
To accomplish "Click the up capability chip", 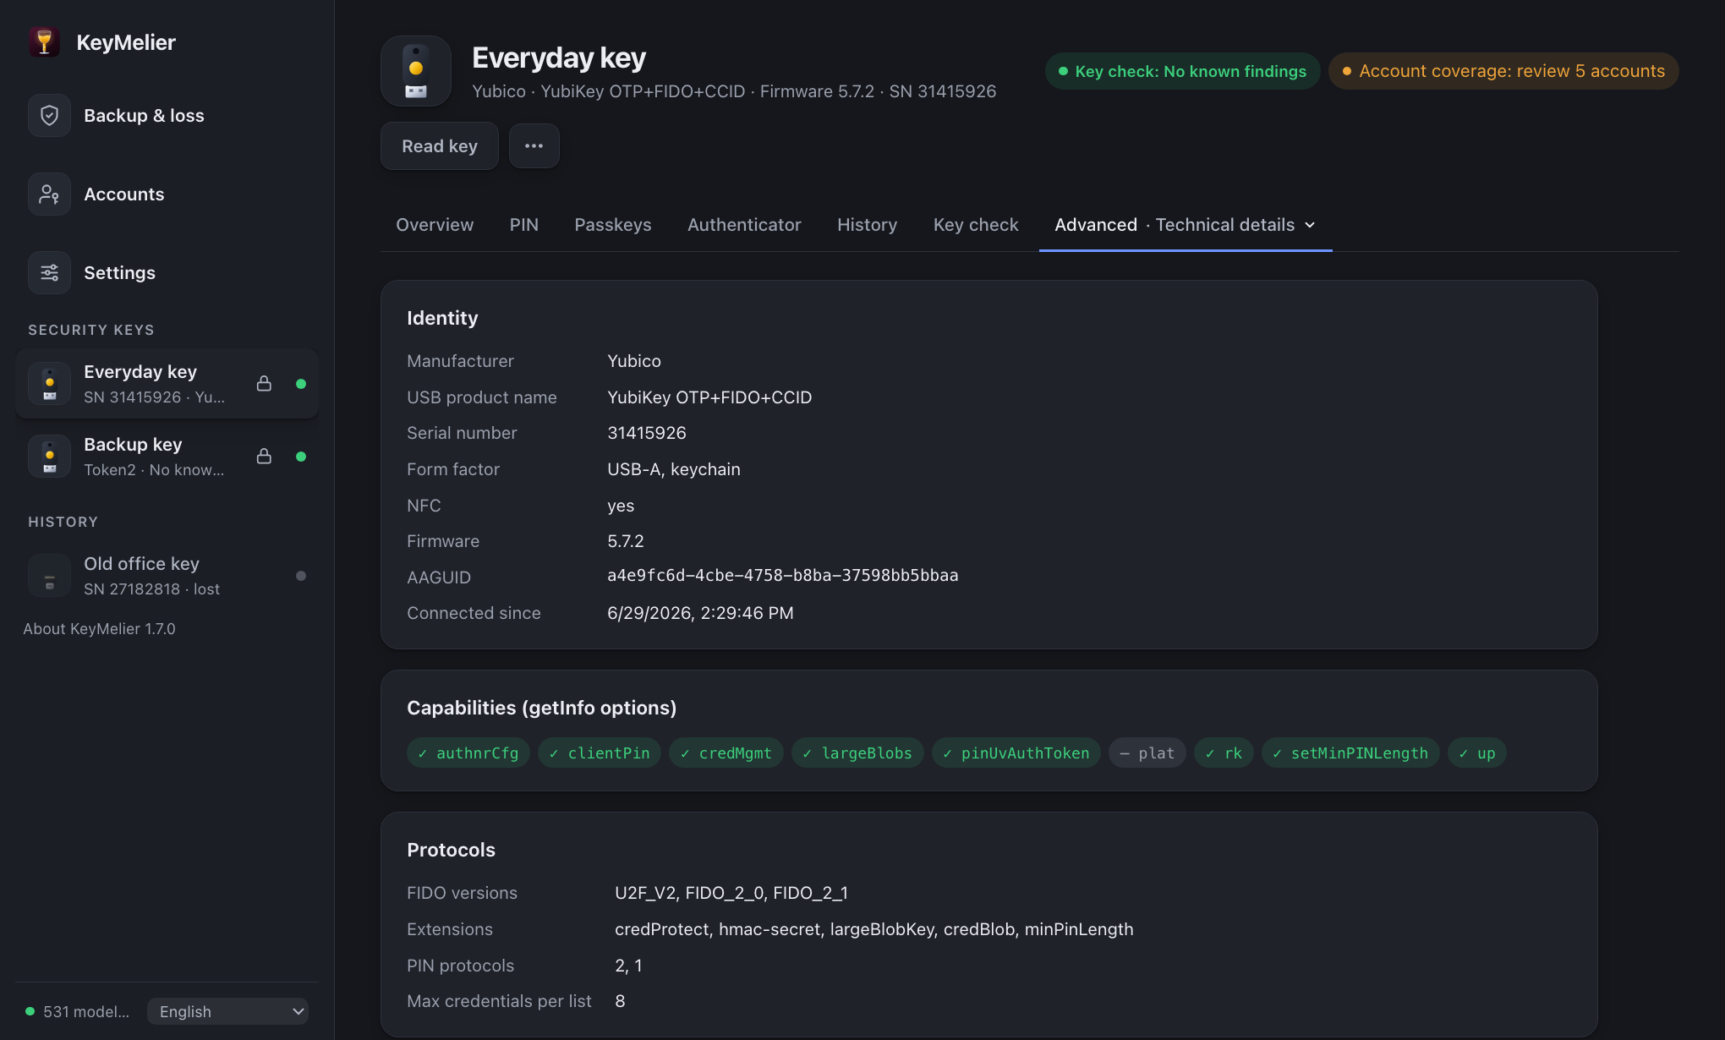I will click(x=1477, y=753).
